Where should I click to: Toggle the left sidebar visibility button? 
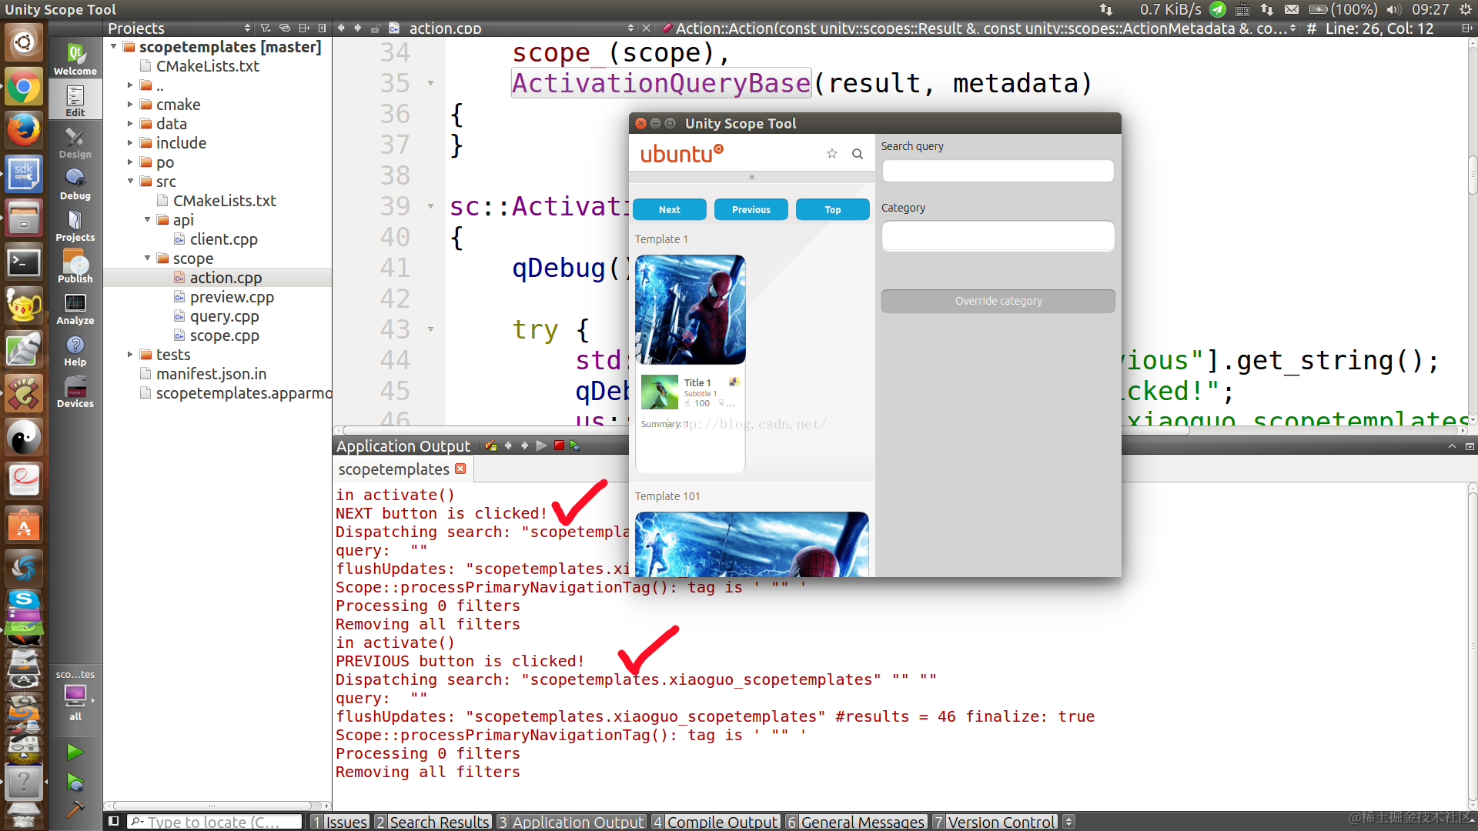[114, 821]
